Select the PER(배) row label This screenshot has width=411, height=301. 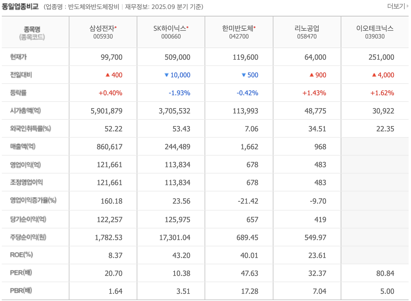pyautogui.click(x=21, y=273)
